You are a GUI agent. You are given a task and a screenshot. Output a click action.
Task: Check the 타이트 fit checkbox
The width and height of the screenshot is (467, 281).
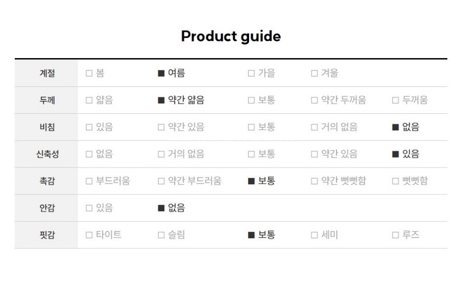[x=89, y=235]
